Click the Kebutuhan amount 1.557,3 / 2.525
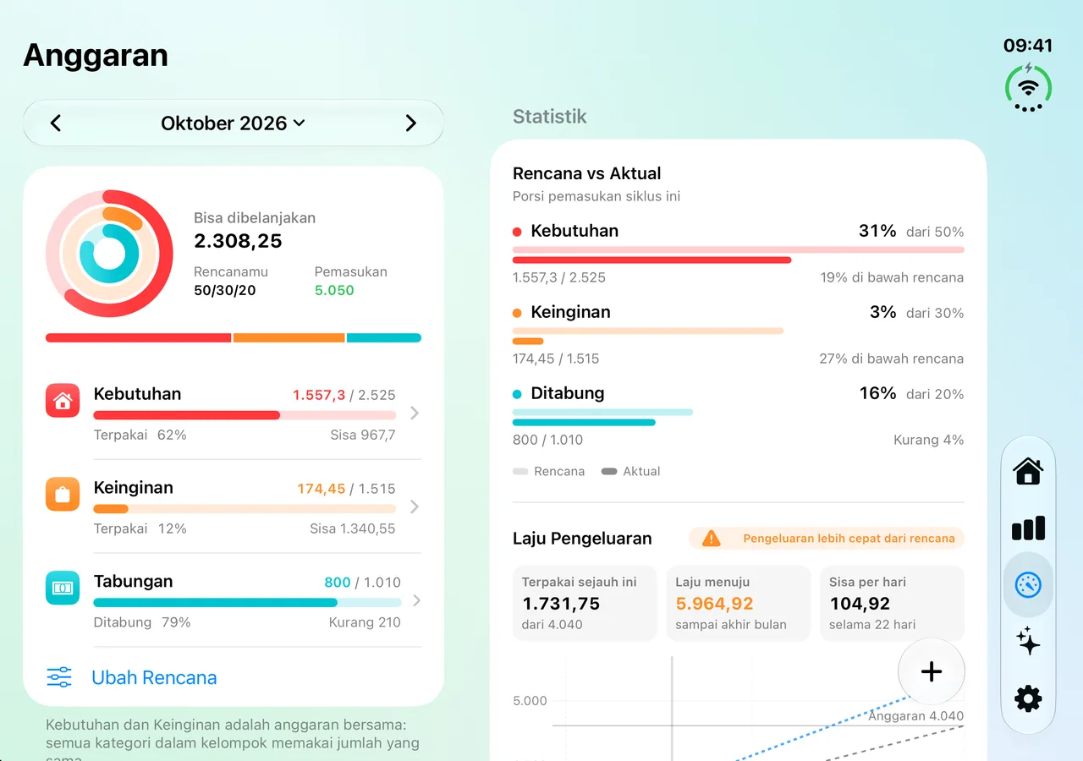The height and width of the screenshot is (761, 1083). (x=344, y=395)
